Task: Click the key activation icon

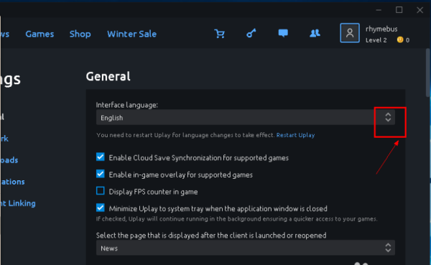Action: pyautogui.click(x=251, y=33)
